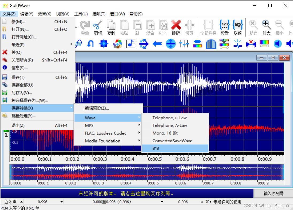Image resolution: width=293 pixels, height=210 pixels.
Task: Choose Batch Processing (批量处理) menu entry
Action: coord(38,116)
